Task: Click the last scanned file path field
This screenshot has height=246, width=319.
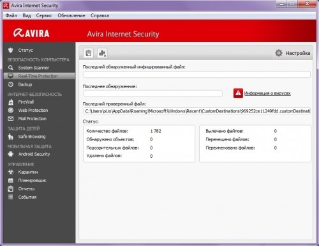Action: click(197, 111)
